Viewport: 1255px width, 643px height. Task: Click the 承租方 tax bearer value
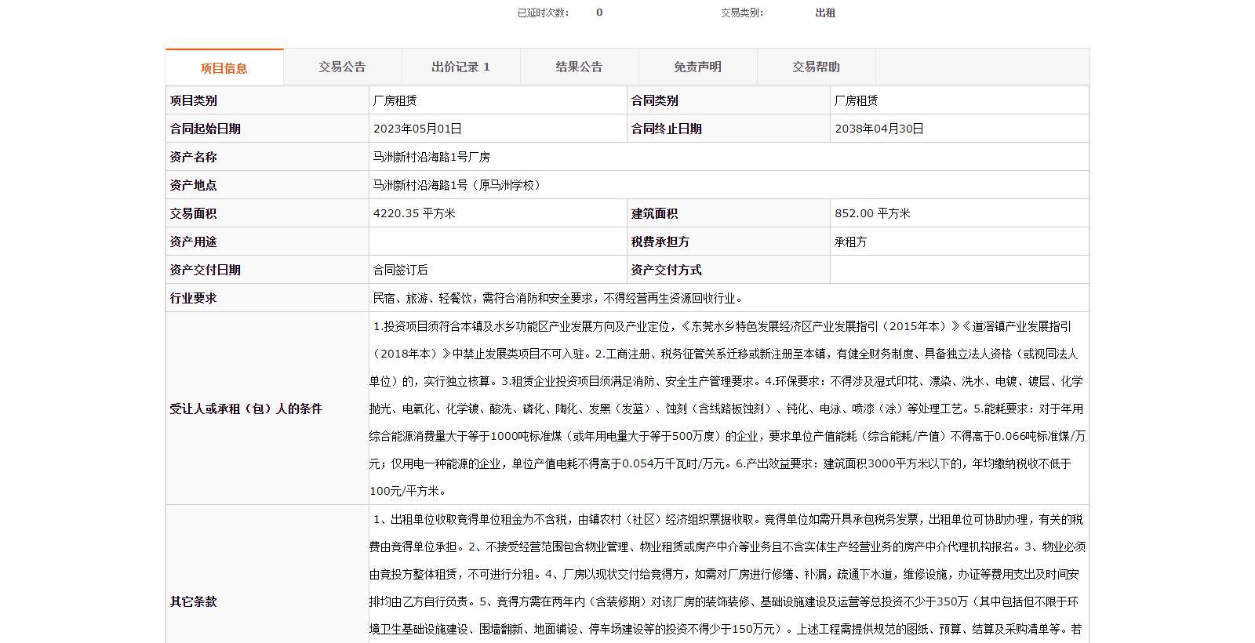[x=851, y=242]
